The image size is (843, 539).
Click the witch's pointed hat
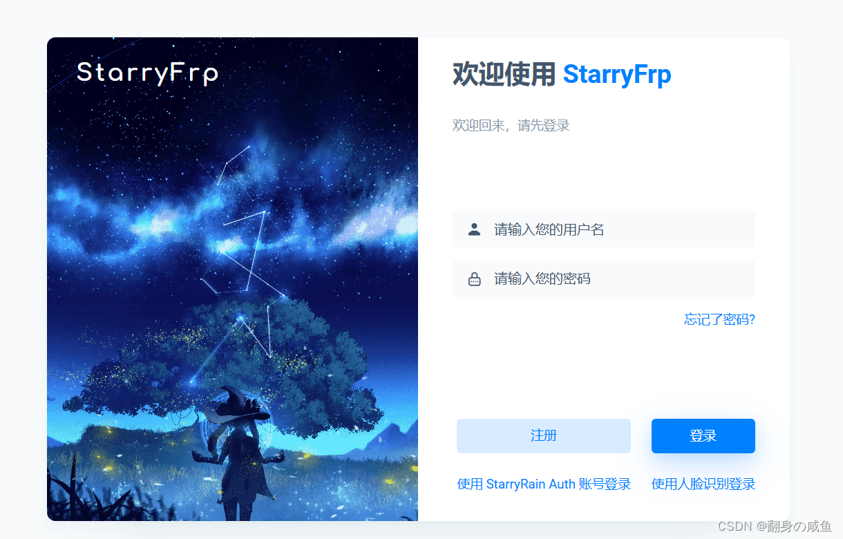tap(238, 408)
